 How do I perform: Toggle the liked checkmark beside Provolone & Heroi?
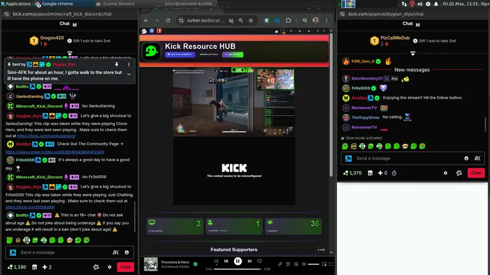coord(195,264)
